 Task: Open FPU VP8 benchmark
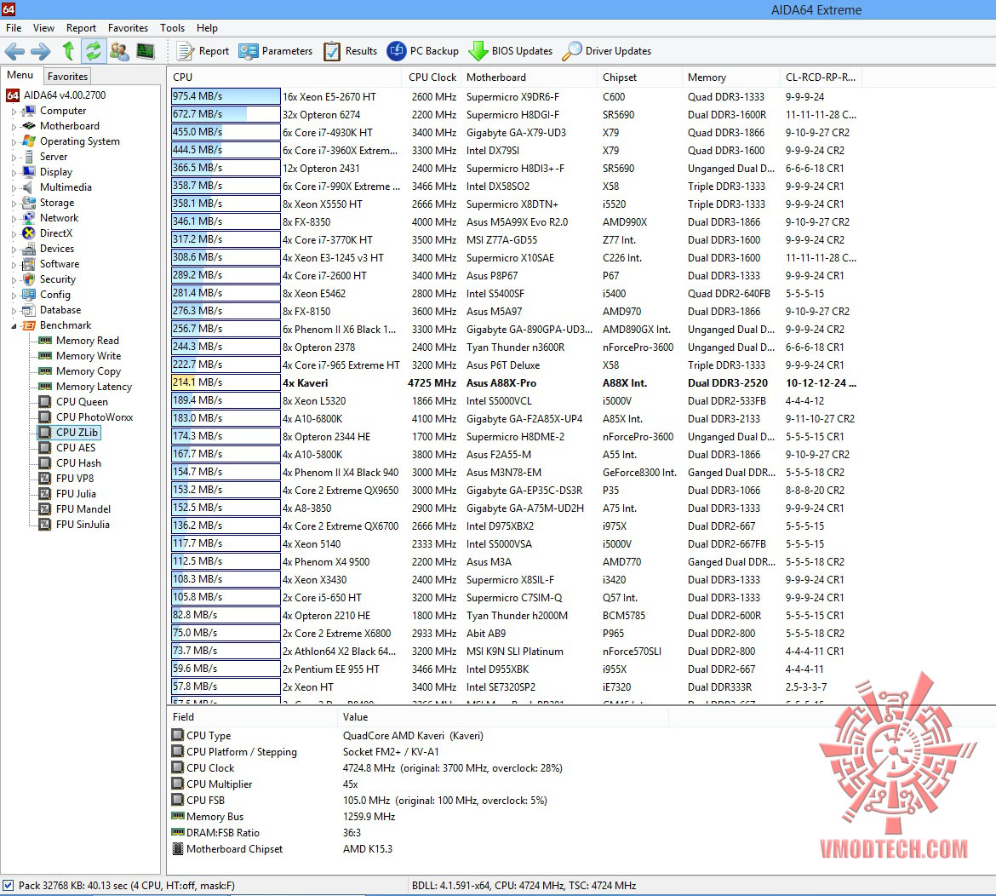tap(66, 479)
